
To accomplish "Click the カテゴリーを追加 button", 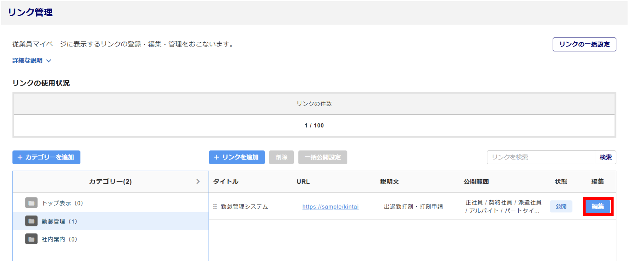I will pos(46,157).
